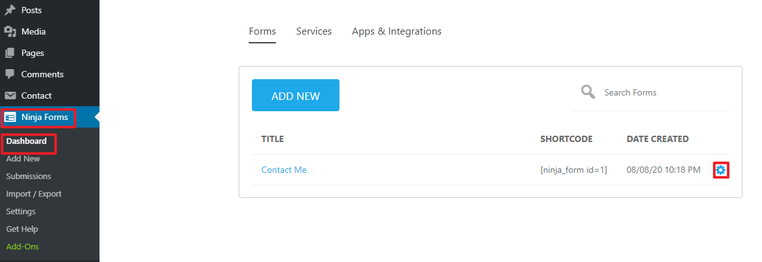The image size is (762, 262).
Task: Click the Pages icon in sidebar
Action: [10, 53]
